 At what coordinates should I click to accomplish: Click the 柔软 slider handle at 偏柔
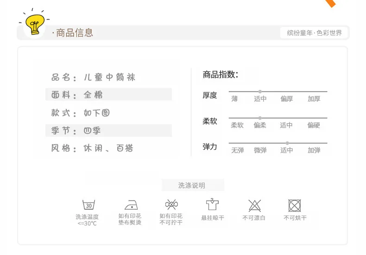(260, 118)
